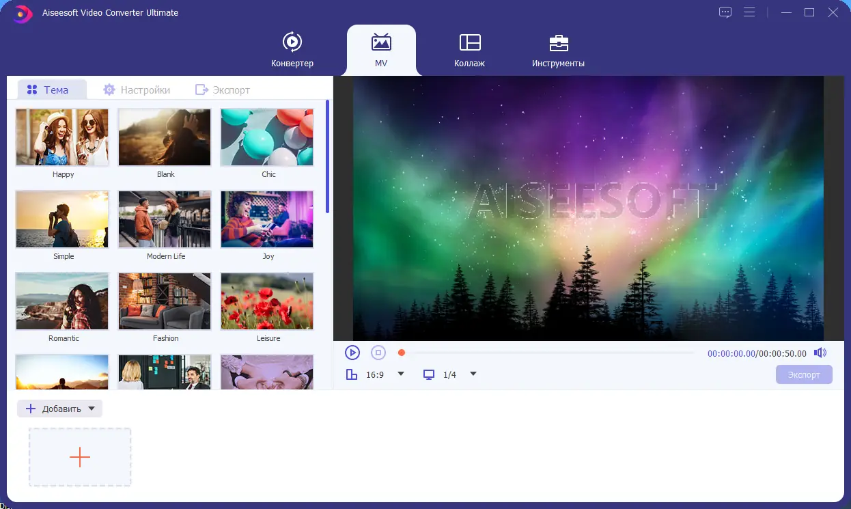Image resolution: width=851 pixels, height=509 pixels.
Task: Stop the preview playback
Action: pyautogui.click(x=378, y=353)
